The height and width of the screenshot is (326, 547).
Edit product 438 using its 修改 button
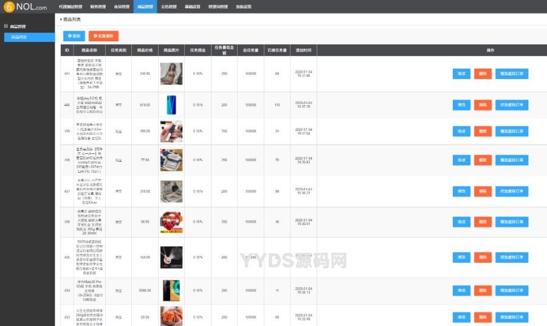[x=461, y=160]
